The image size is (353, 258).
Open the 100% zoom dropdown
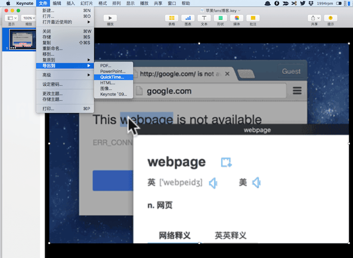pyautogui.click(x=29, y=18)
